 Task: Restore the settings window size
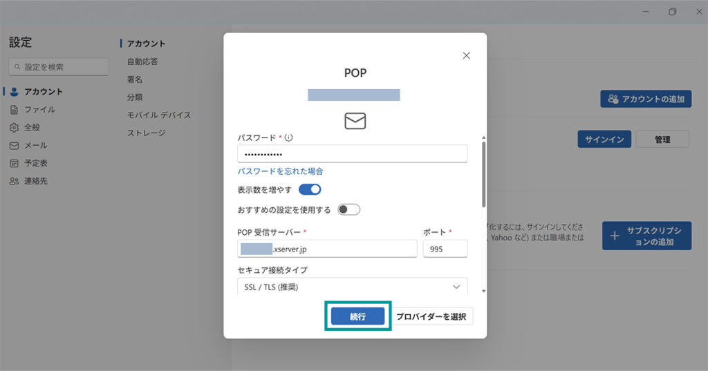(672, 12)
